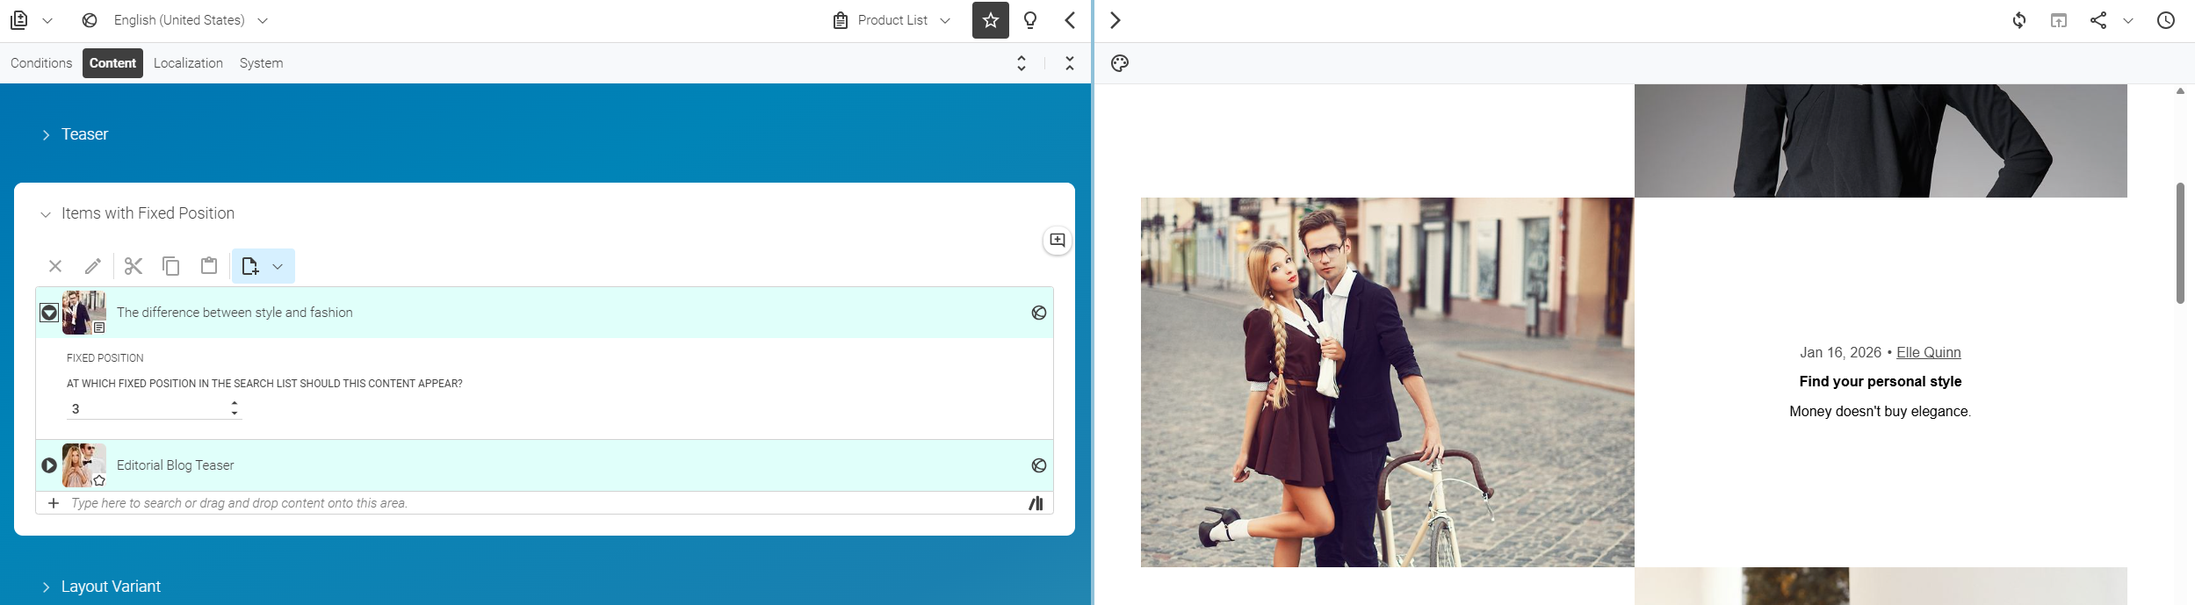2195x605 pixels.
Task: Toggle the bookmark star button
Action: pyautogui.click(x=991, y=20)
